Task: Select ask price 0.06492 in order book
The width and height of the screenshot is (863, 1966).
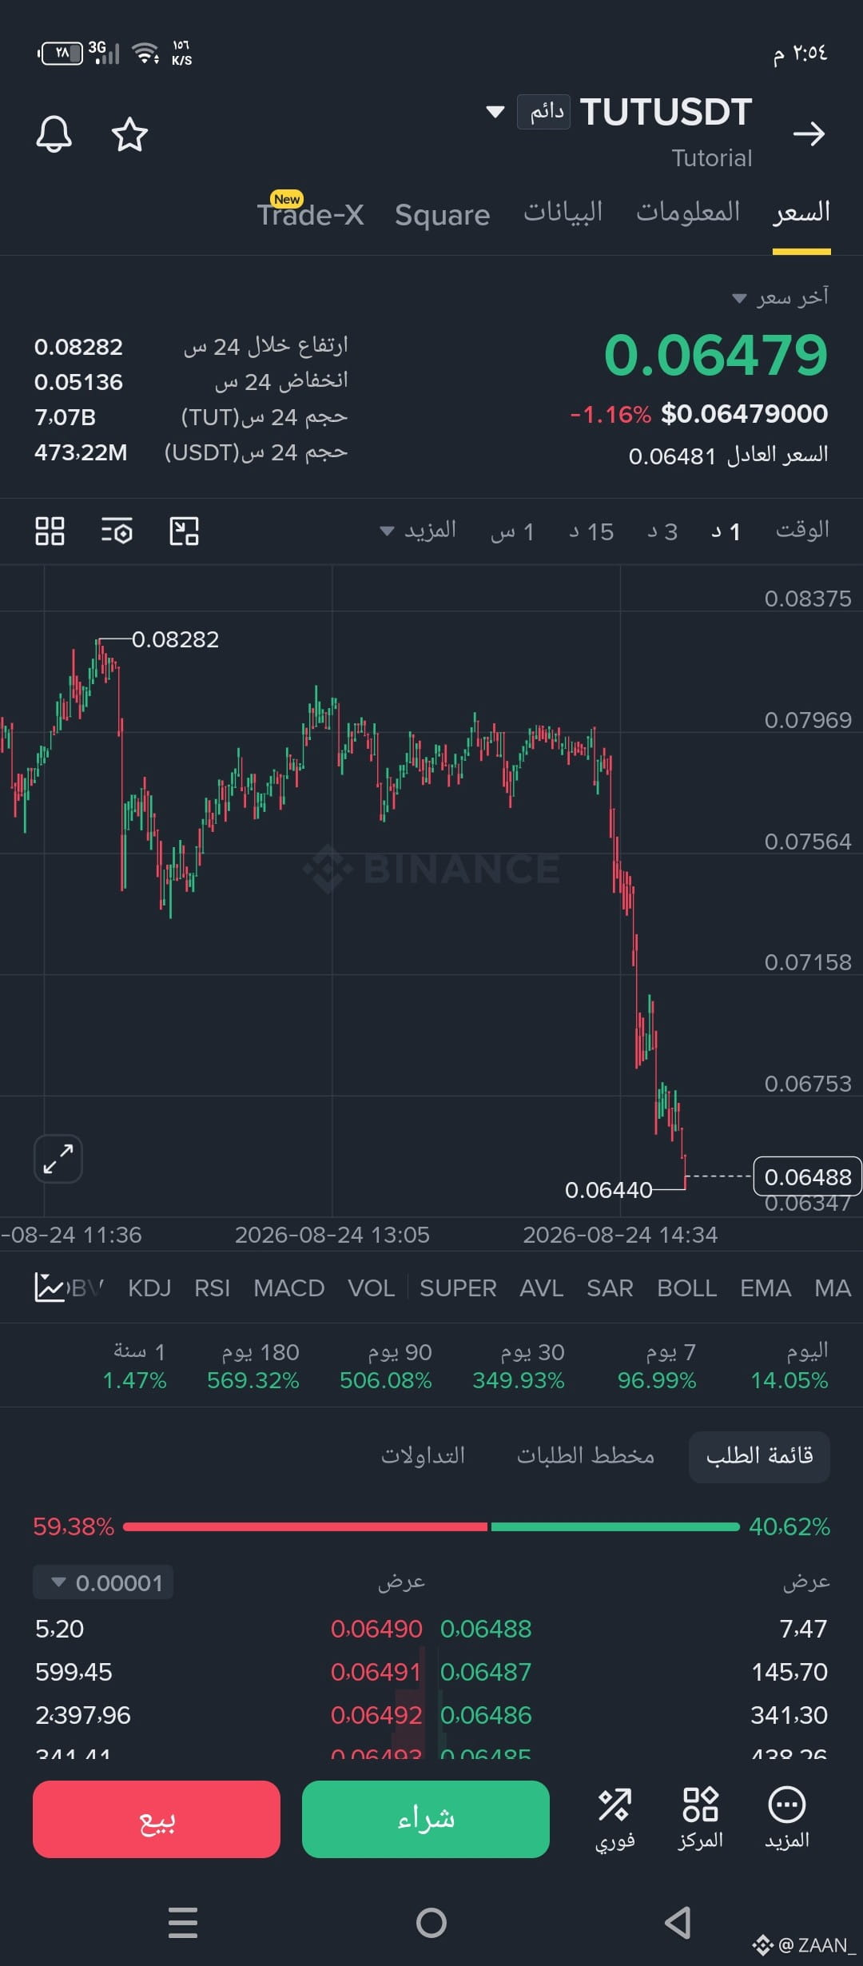Action: point(376,1715)
